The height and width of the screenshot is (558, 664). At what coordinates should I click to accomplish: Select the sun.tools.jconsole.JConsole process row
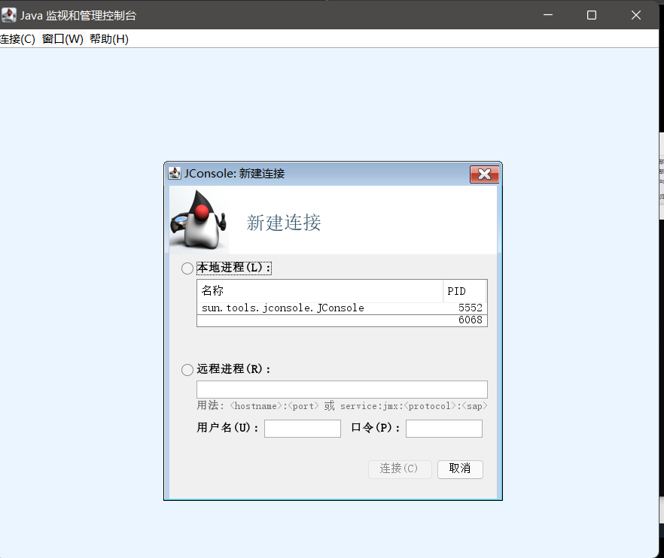coord(342,308)
